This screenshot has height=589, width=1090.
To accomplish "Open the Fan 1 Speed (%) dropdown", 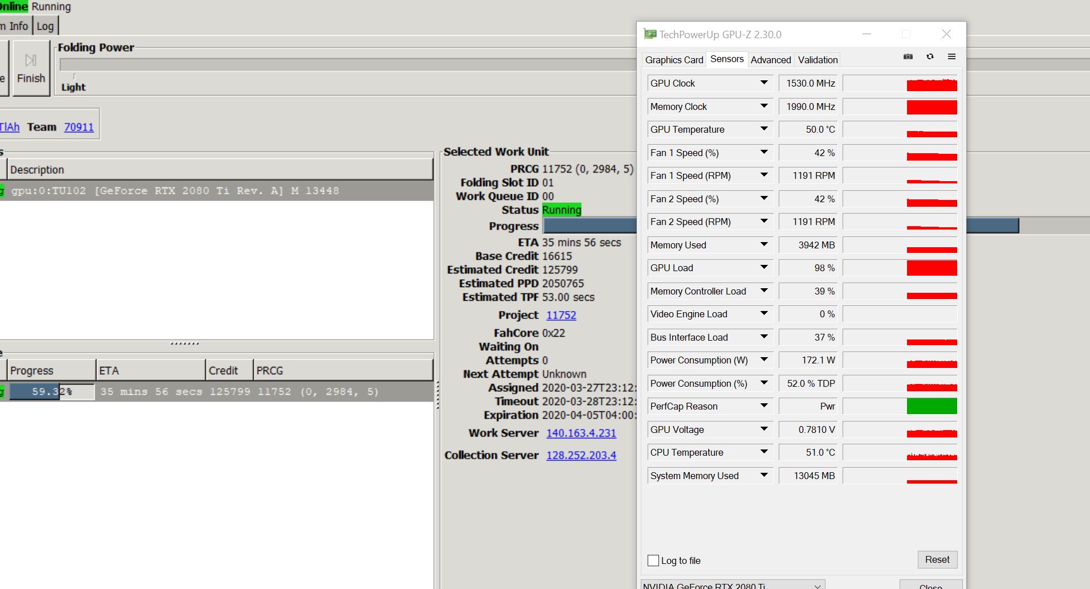I will 764,153.
